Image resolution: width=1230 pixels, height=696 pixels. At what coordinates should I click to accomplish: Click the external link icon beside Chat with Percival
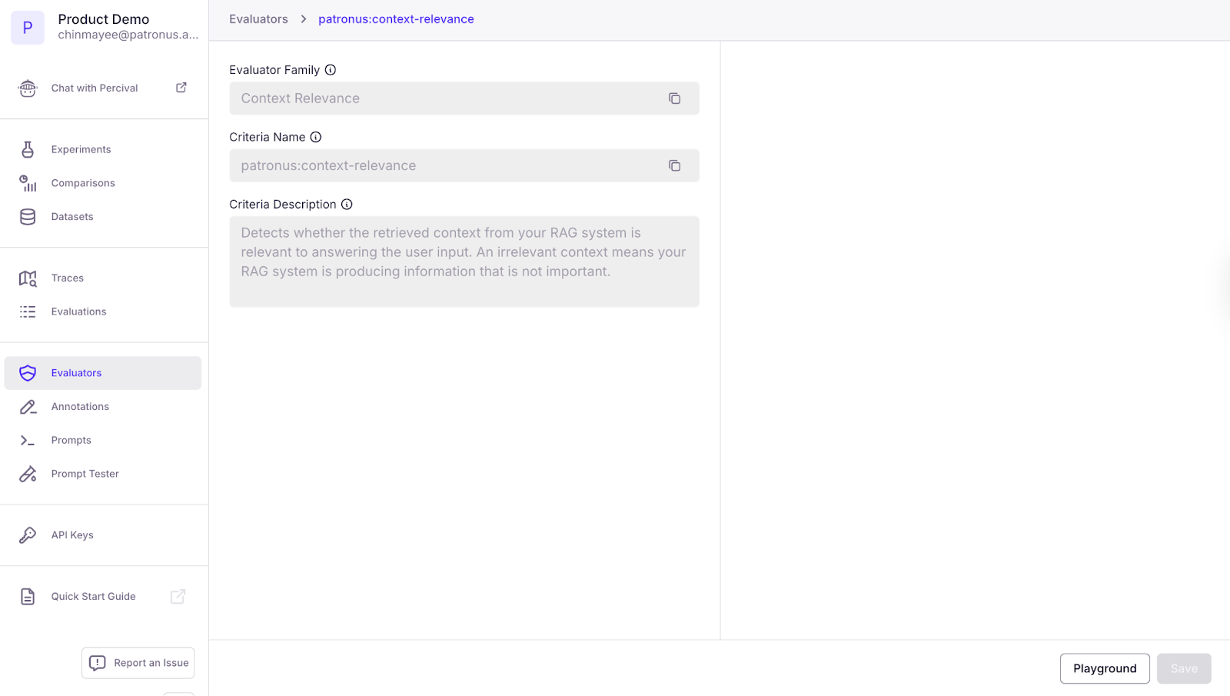click(181, 88)
